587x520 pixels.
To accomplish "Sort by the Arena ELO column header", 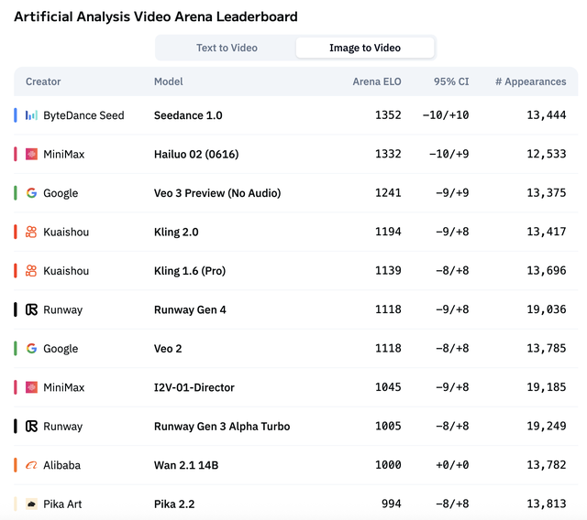I will click(x=376, y=81).
